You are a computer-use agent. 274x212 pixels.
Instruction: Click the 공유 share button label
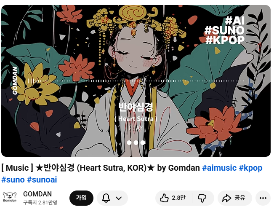[x=240, y=198]
